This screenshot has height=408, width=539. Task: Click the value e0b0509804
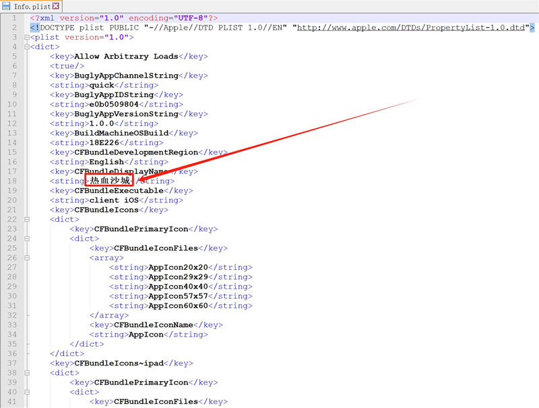pos(114,105)
